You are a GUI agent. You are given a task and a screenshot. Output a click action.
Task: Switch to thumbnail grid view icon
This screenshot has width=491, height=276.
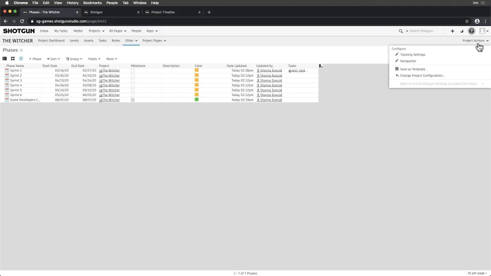pos(13,58)
